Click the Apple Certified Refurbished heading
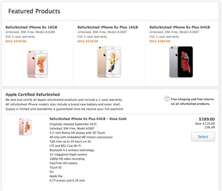 tap(32, 94)
